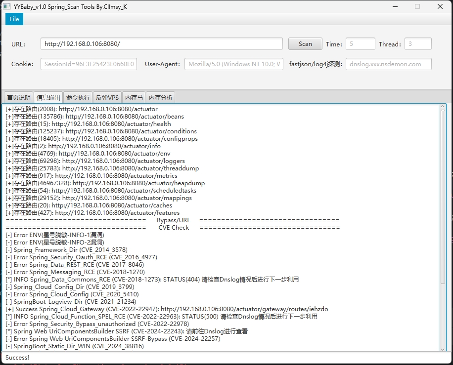Click the URL input field
The image size is (453, 365).
pos(161,44)
